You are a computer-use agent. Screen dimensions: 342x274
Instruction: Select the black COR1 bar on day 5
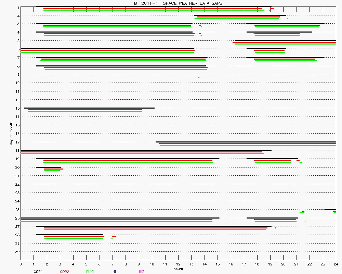pos(285,40)
